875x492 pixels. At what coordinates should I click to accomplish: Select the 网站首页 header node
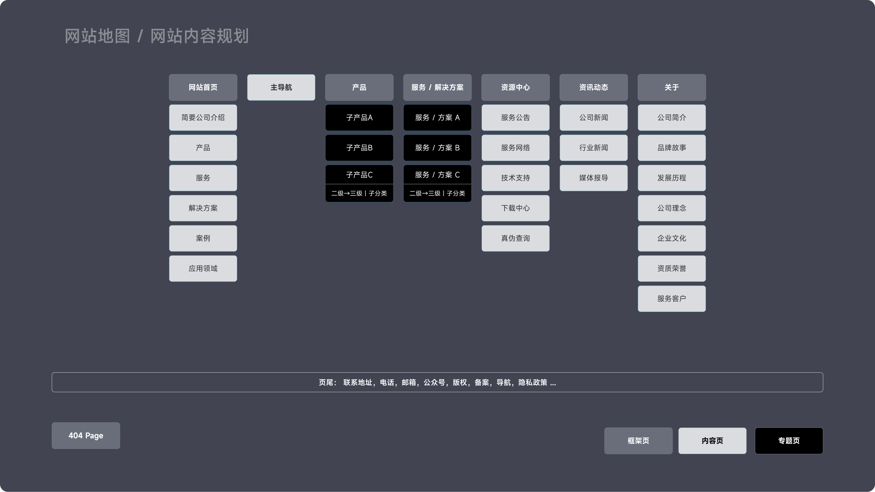[203, 87]
